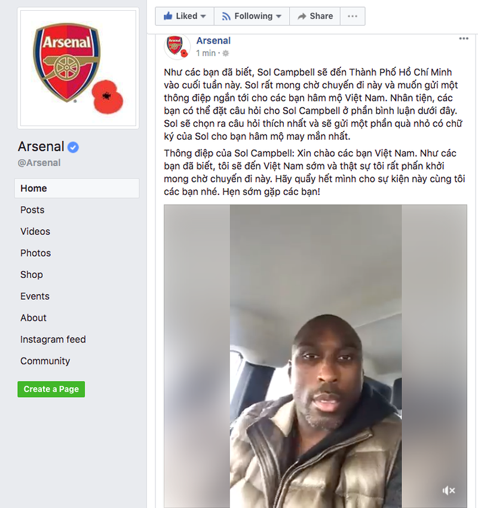Viewport: 478px width, 508px height.
Task: Click the post privacy gear icon
Action: [x=226, y=53]
